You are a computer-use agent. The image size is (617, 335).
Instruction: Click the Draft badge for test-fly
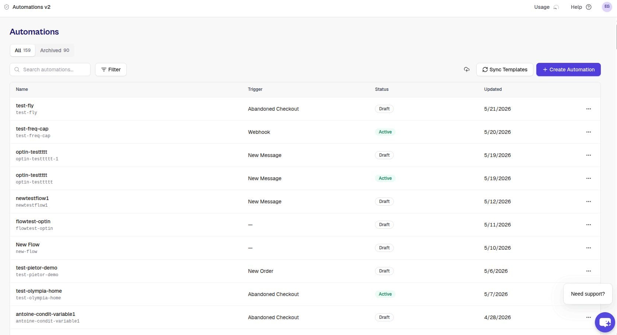tap(384, 109)
